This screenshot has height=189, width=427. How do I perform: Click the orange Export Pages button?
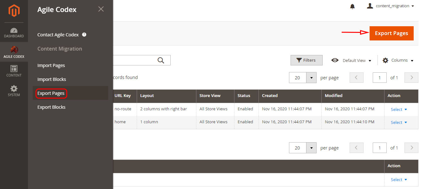coord(391,33)
